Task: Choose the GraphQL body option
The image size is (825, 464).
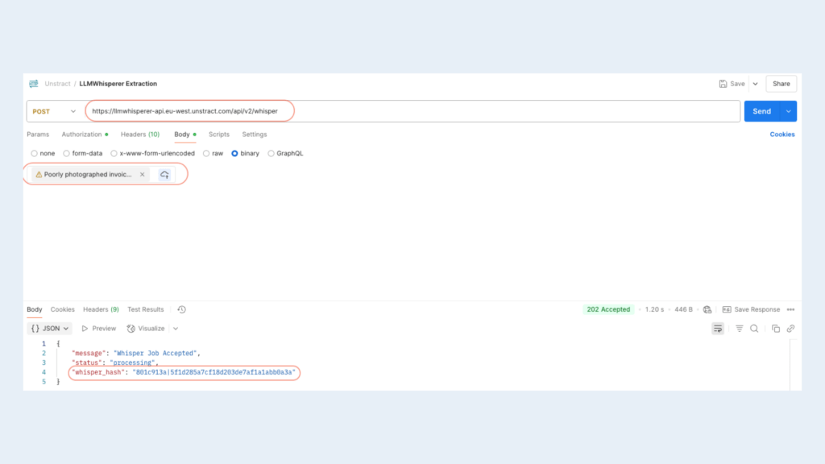Action: (272, 153)
